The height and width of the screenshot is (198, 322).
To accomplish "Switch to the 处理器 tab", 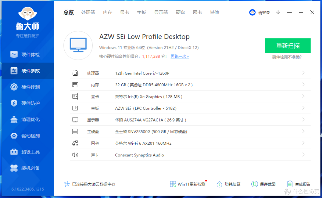I will [x=88, y=13].
